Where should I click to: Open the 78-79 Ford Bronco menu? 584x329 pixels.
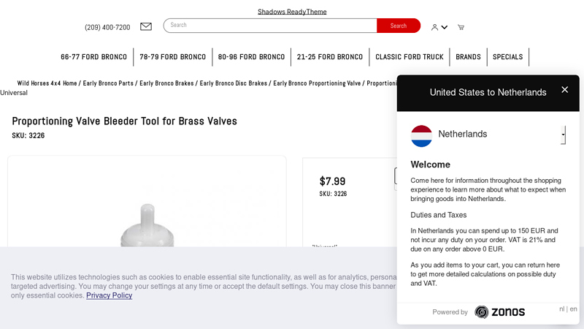pos(172,57)
